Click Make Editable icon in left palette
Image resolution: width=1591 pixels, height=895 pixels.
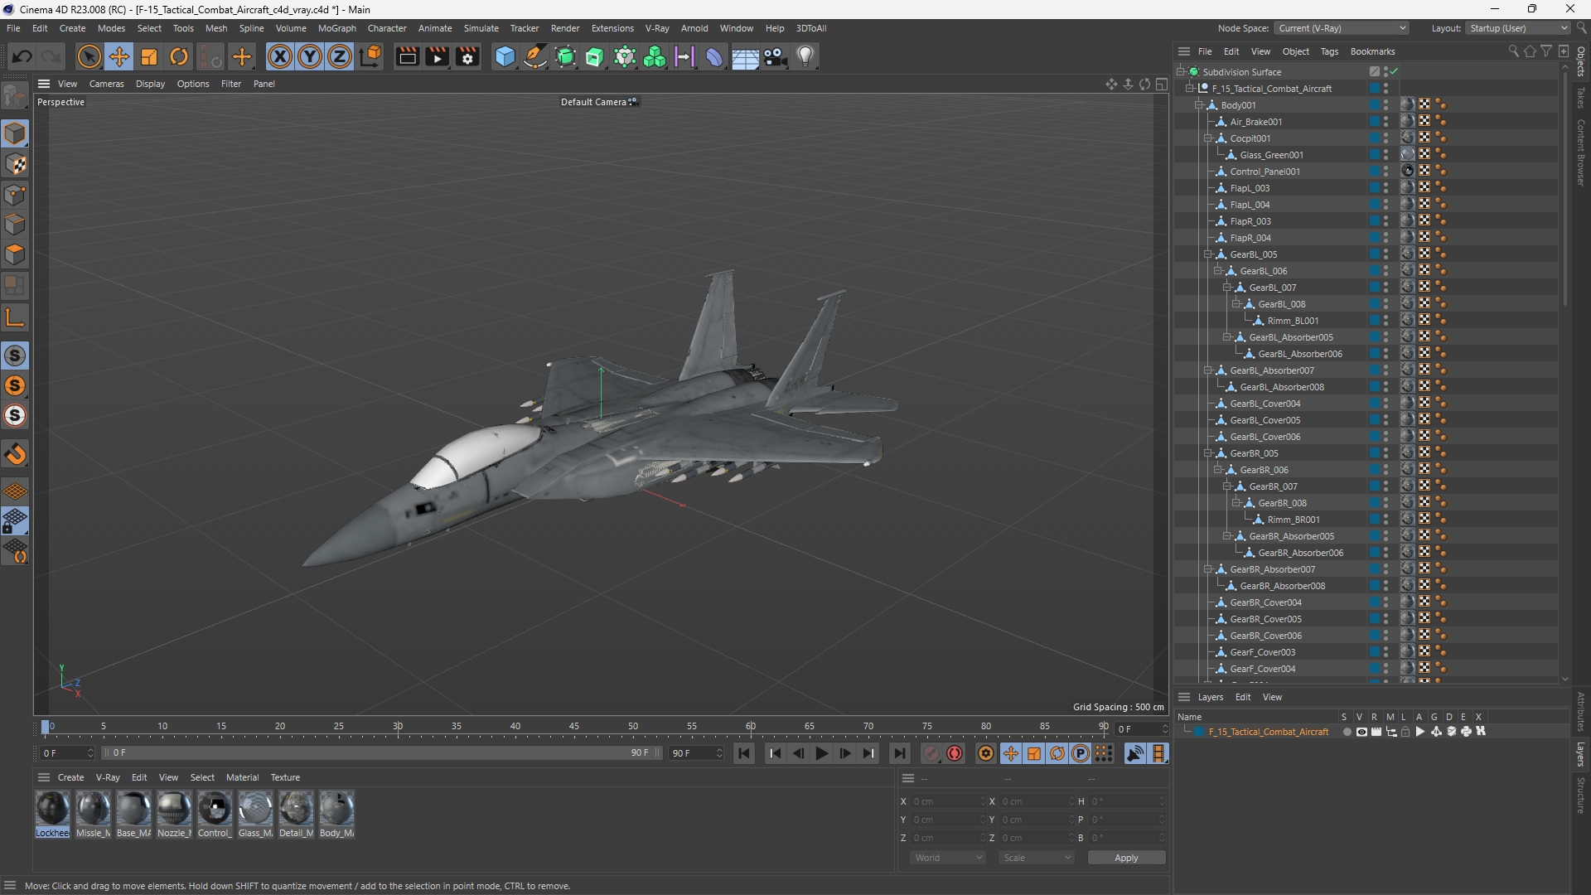pos(15,97)
